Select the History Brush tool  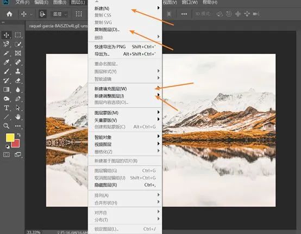coord(7,80)
